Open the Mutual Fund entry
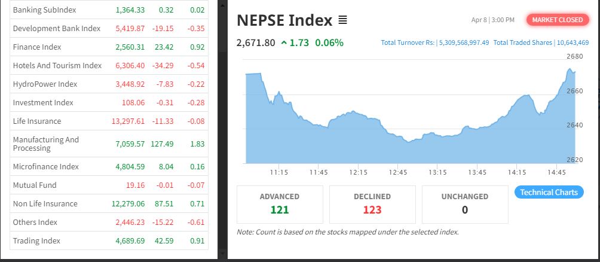The height and width of the screenshot is (262, 600). click(109, 185)
